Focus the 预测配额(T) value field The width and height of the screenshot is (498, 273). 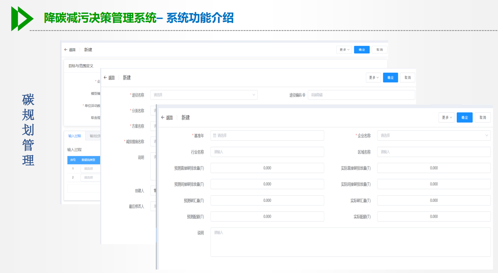pyautogui.click(x=267, y=216)
